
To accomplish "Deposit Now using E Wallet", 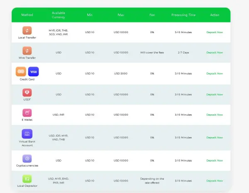I will click(x=215, y=115).
